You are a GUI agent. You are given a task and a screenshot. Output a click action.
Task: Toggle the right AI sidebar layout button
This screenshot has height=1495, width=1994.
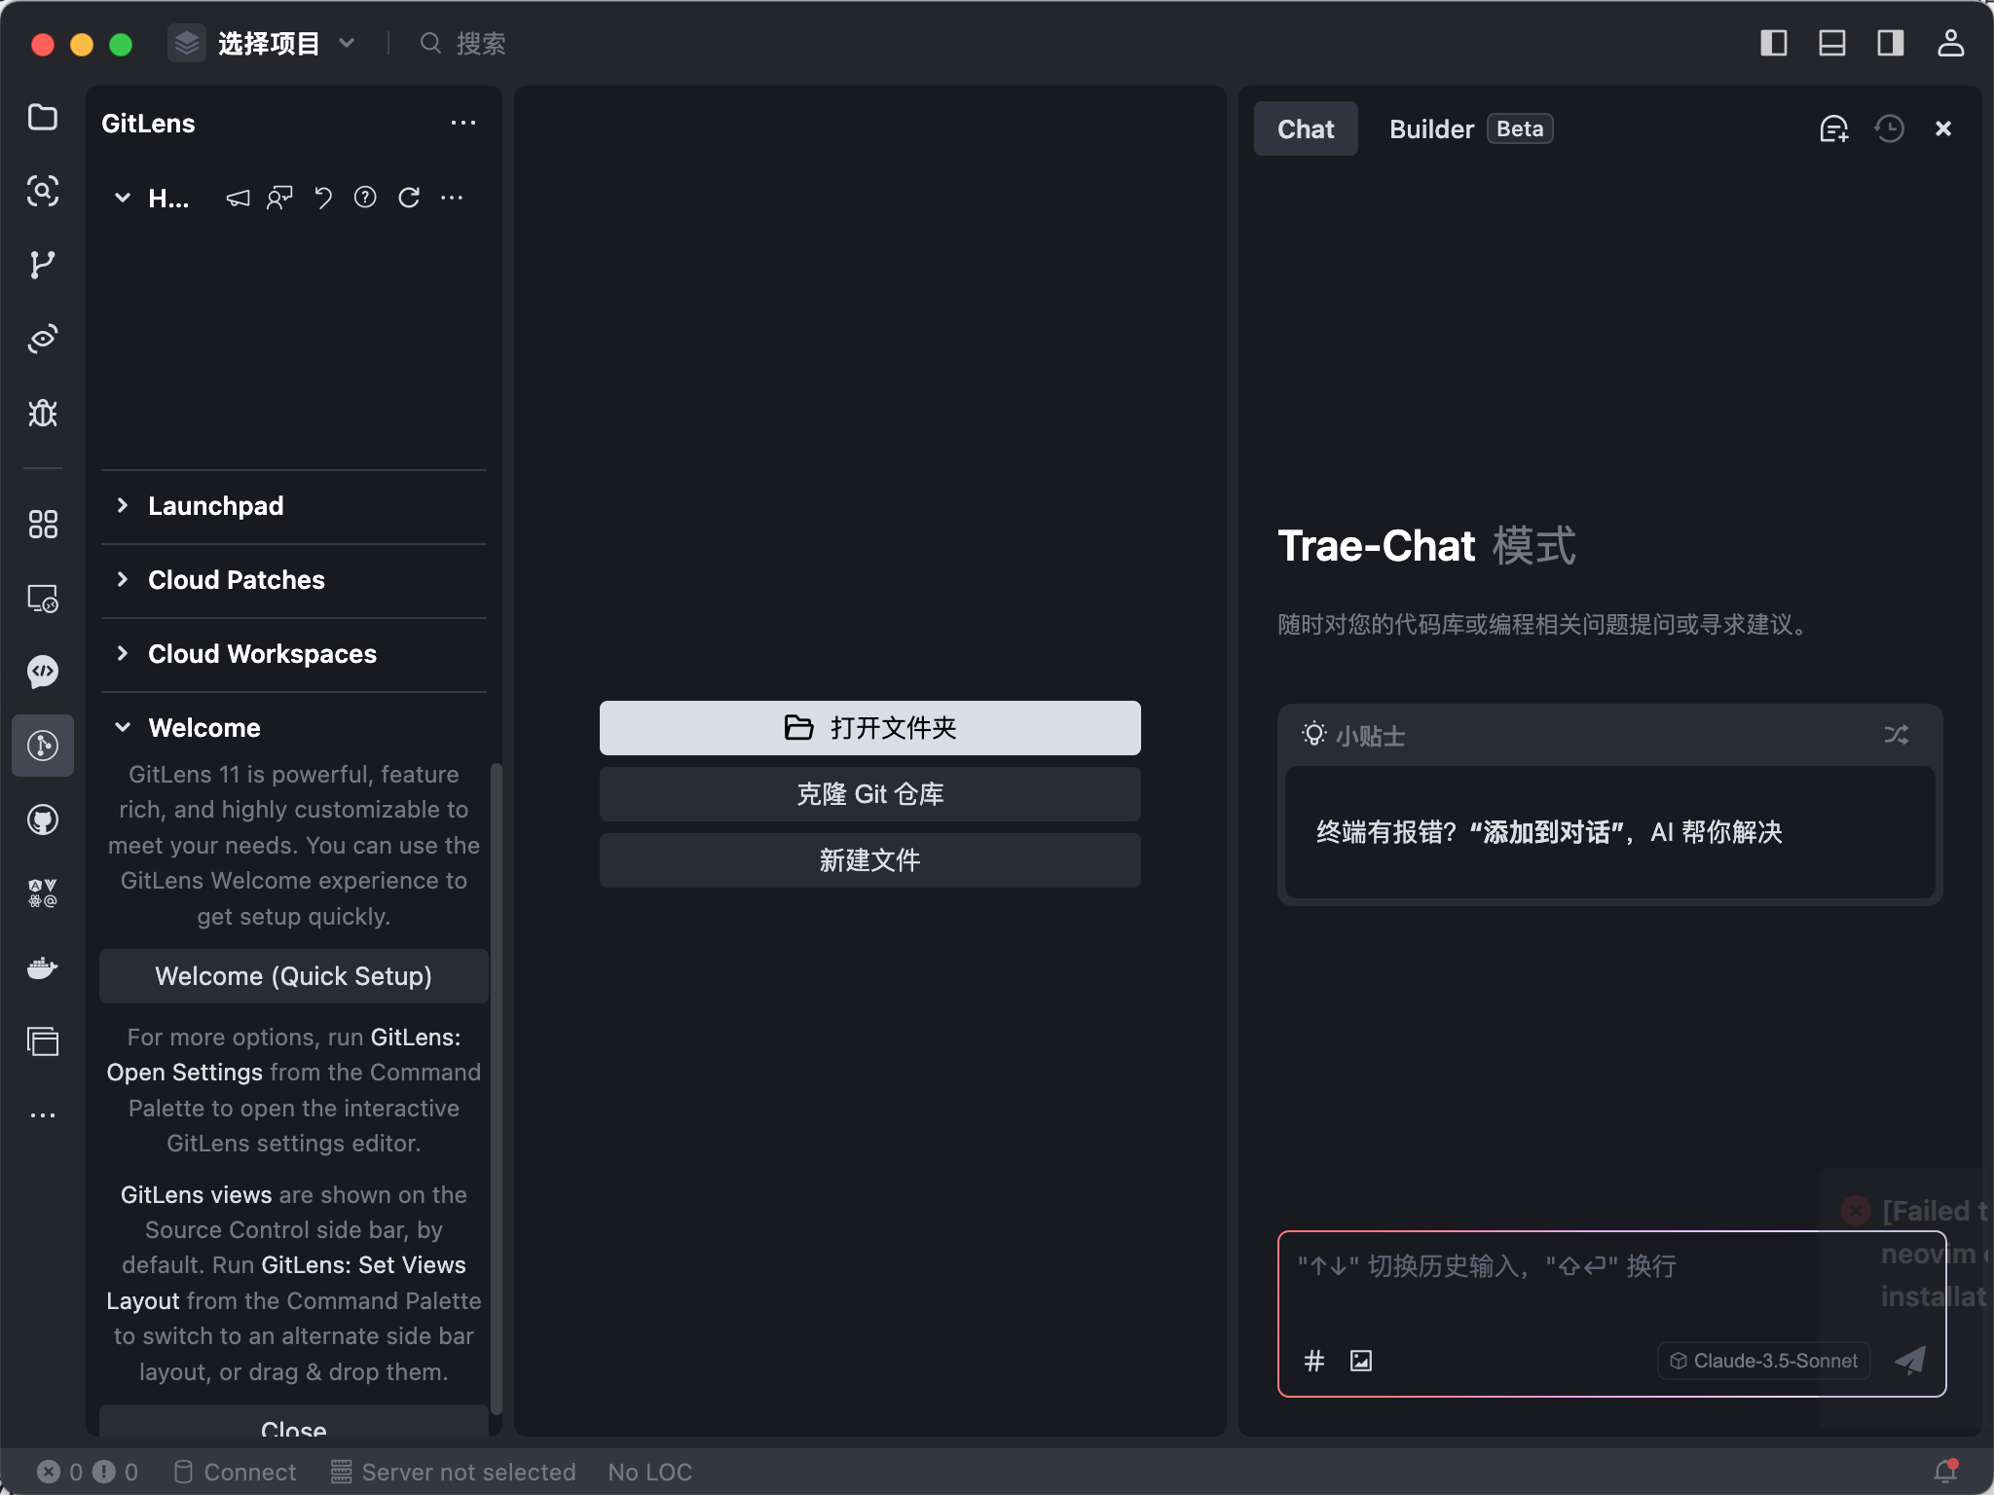click(x=1891, y=43)
